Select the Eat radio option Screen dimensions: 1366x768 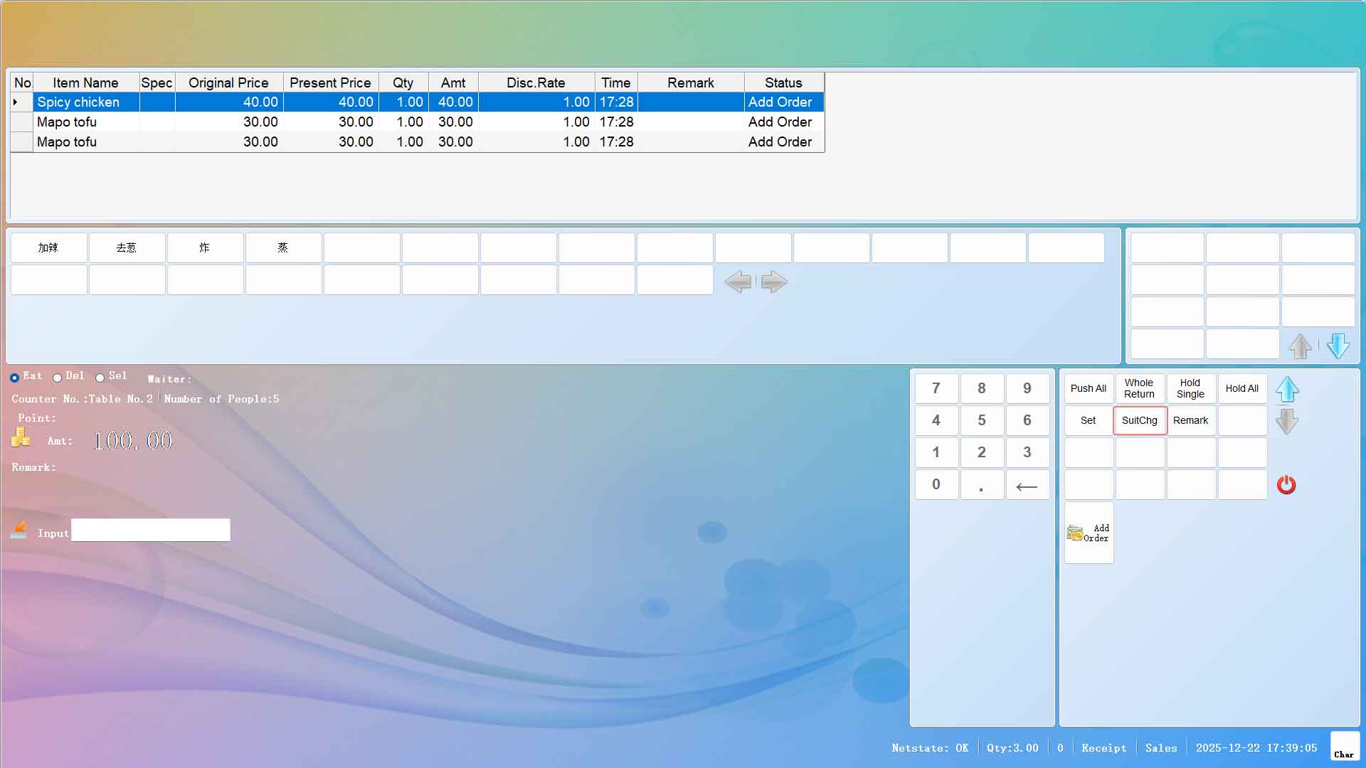(14, 378)
